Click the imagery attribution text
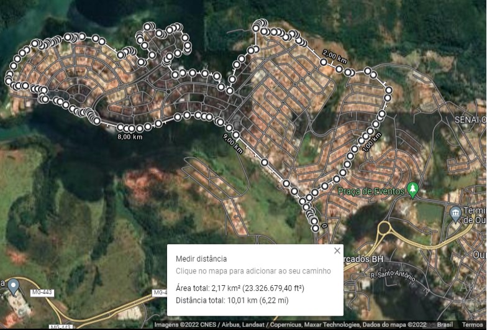 tap(291, 324)
